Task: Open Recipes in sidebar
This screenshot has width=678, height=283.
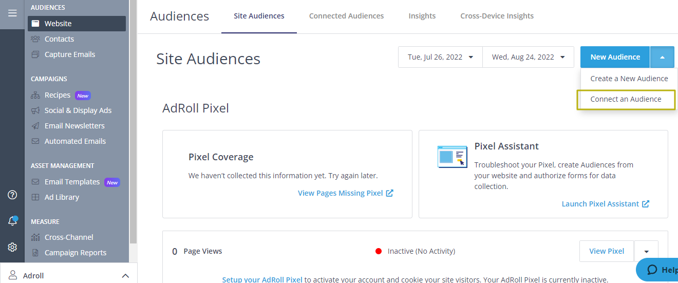Action: 58,95
